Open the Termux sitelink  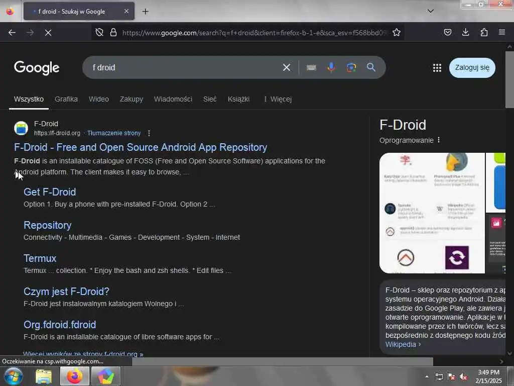tap(40, 258)
